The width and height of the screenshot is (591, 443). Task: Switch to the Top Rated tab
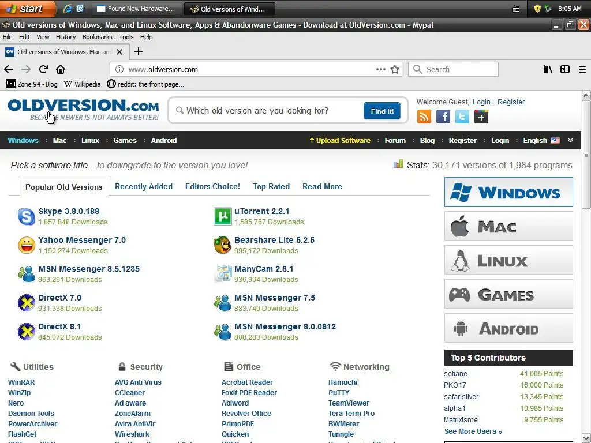(x=271, y=186)
